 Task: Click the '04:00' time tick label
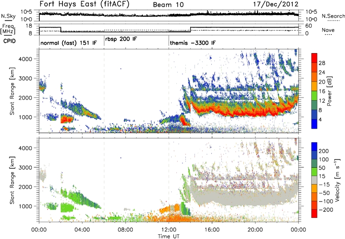pyautogui.click(x=82, y=230)
